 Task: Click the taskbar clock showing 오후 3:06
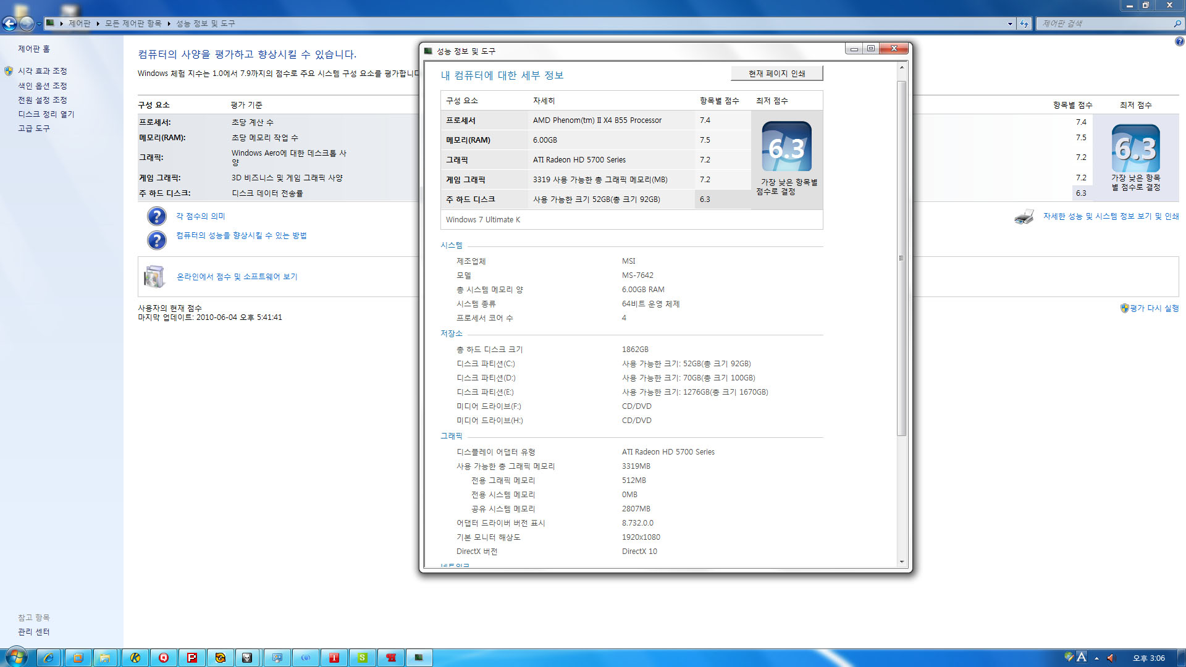[x=1148, y=658]
